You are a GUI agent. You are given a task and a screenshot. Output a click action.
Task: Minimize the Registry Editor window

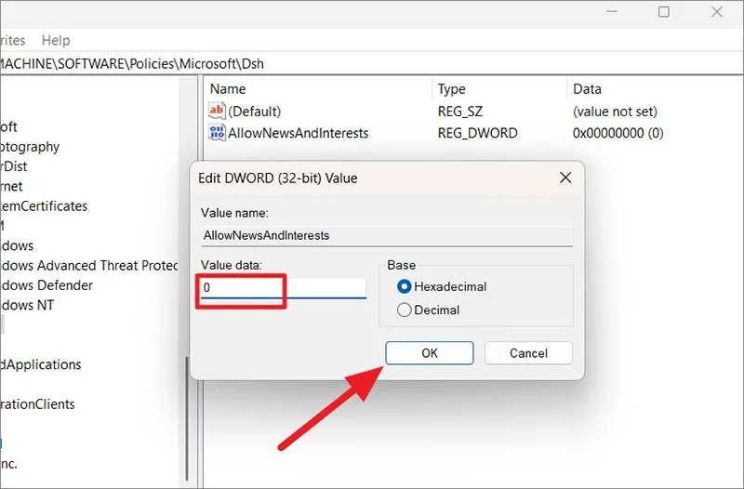pos(612,12)
